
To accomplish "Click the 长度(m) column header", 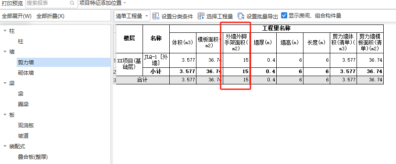I will click(x=317, y=42).
